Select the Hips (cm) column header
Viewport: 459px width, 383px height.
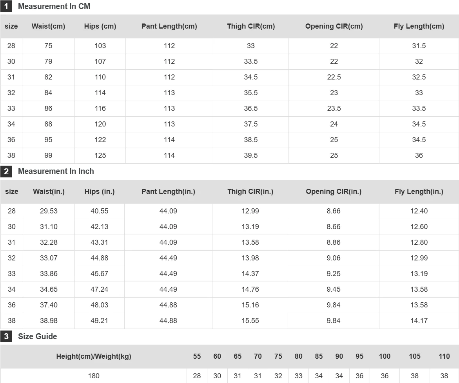pos(100,26)
